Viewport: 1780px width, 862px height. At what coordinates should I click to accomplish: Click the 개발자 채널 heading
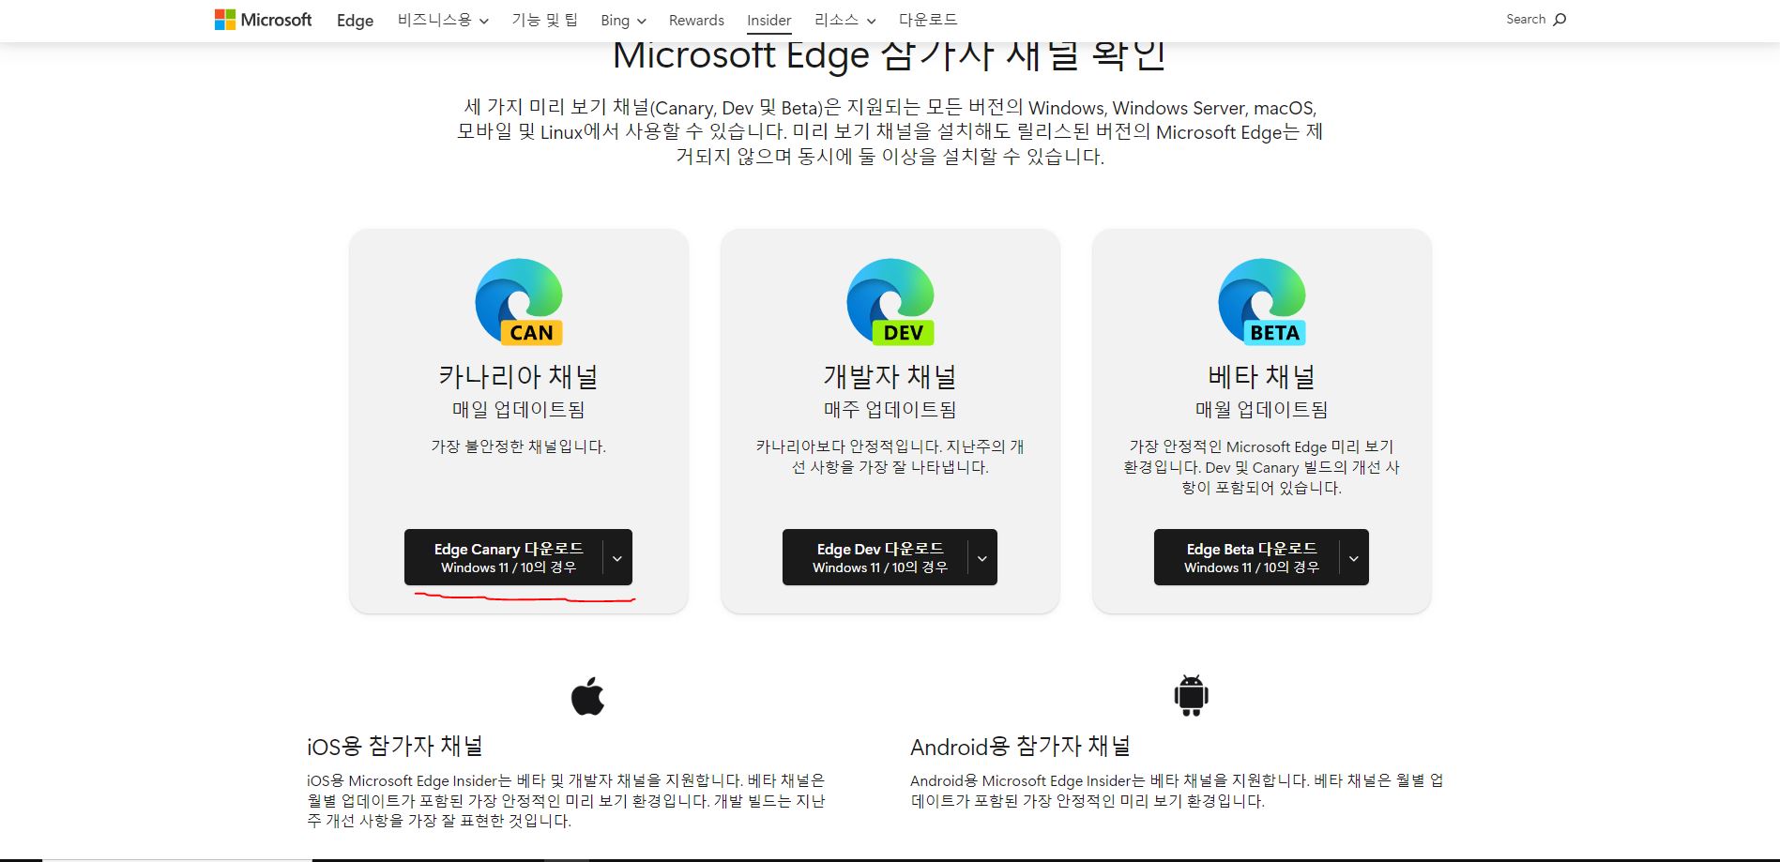pyautogui.click(x=890, y=376)
